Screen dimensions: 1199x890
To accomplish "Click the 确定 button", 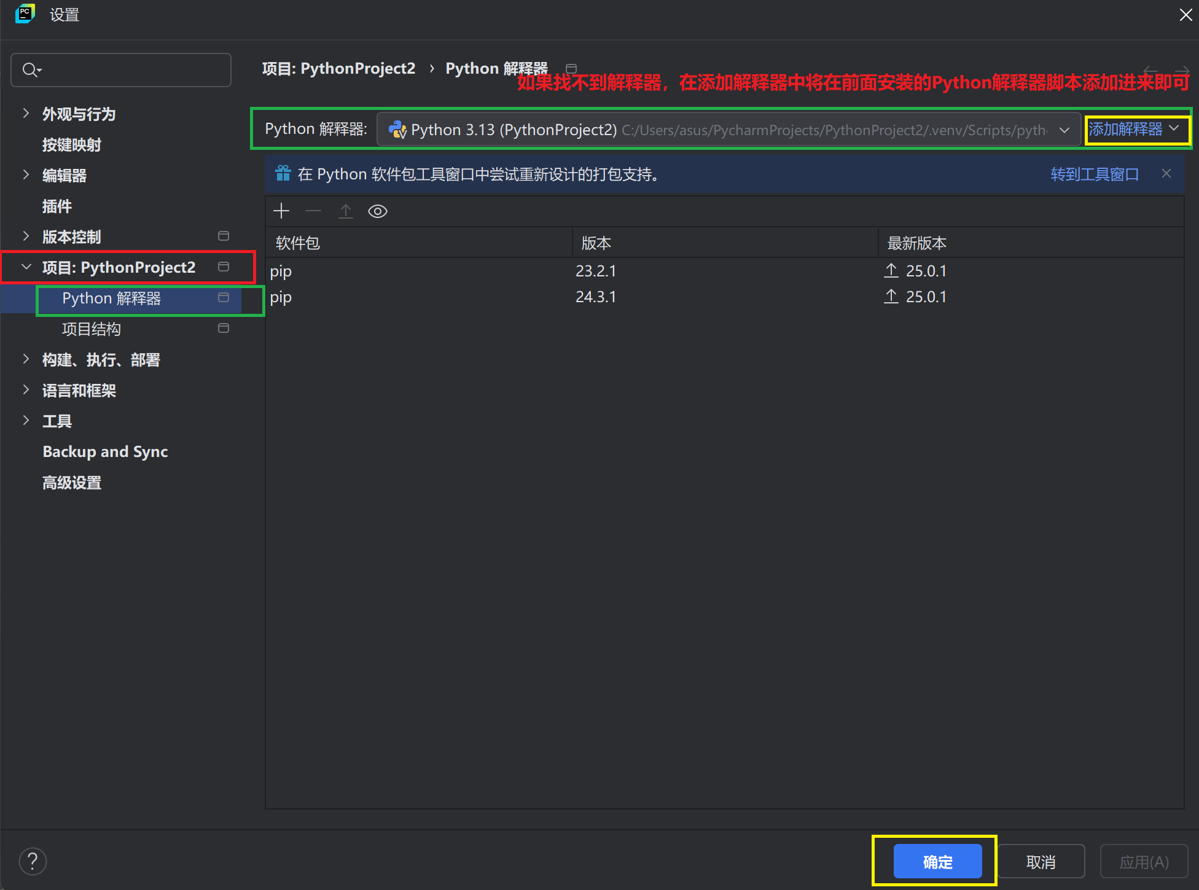I will click(x=937, y=862).
